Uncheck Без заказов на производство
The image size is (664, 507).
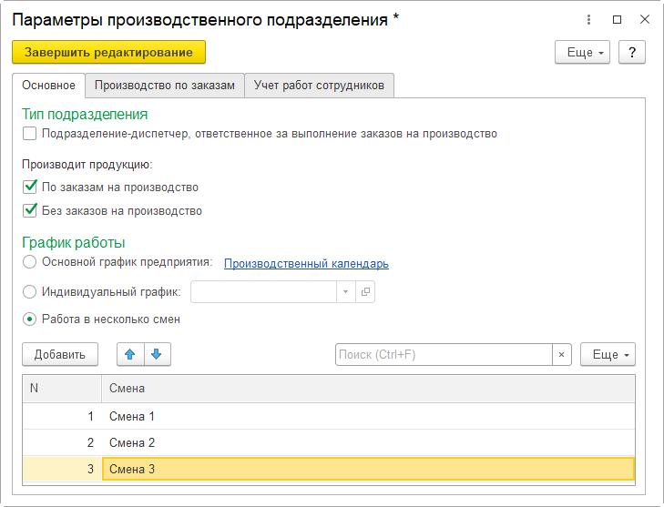click(30, 211)
